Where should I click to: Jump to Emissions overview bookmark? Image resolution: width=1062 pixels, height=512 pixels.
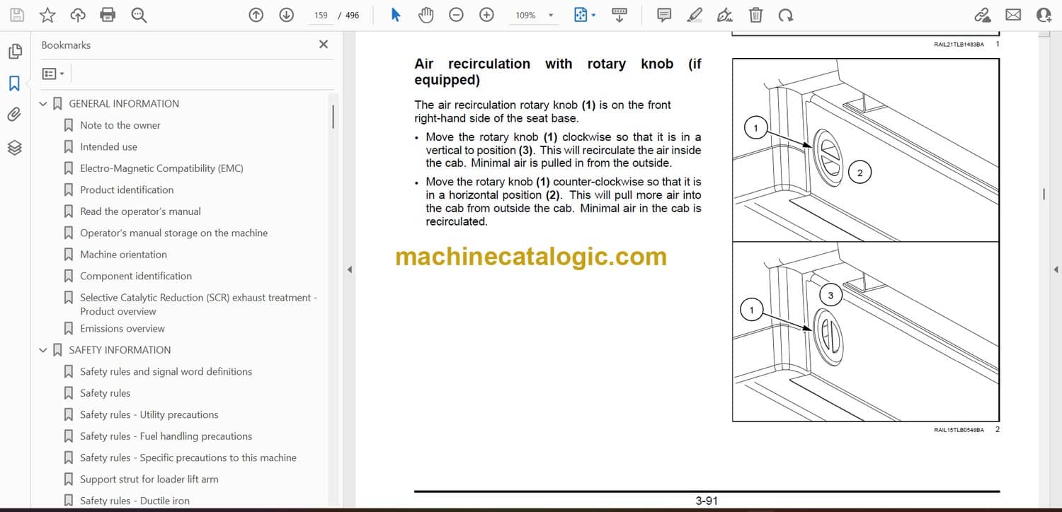coord(122,329)
